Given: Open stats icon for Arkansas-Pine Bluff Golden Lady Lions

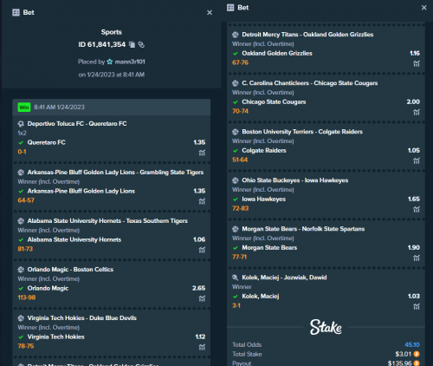Looking at the screenshot, I should coord(202,201).
